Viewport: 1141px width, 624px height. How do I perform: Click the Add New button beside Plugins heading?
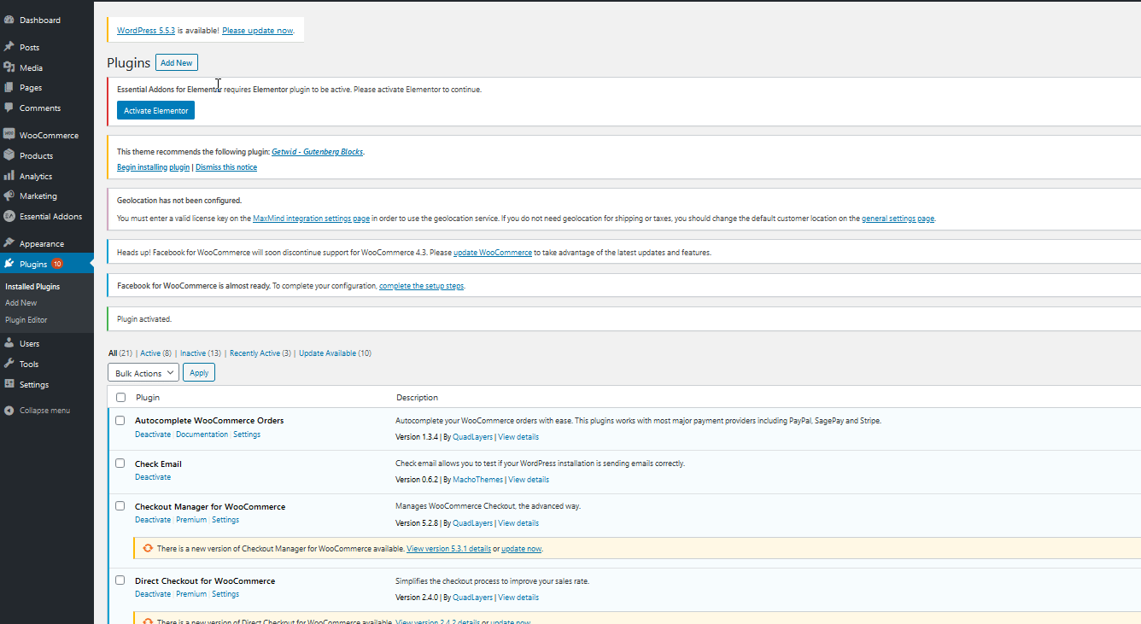coord(177,62)
